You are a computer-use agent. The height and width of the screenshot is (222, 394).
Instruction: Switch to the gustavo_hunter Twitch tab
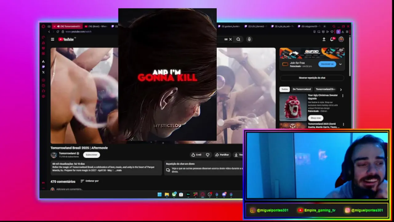tap(229, 27)
